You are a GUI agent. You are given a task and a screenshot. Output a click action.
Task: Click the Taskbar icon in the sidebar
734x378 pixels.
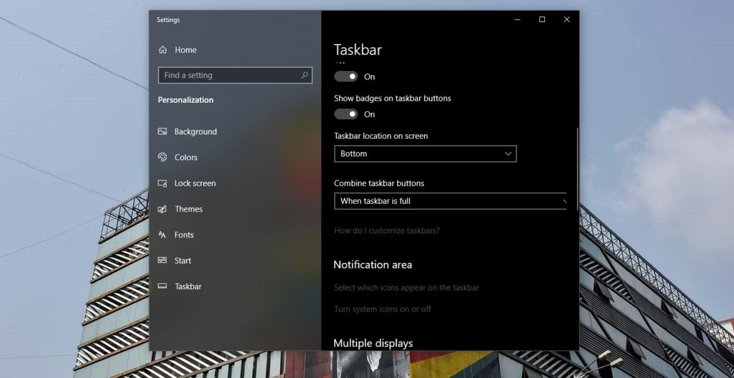pyautogui.click(x=163, y=286)
